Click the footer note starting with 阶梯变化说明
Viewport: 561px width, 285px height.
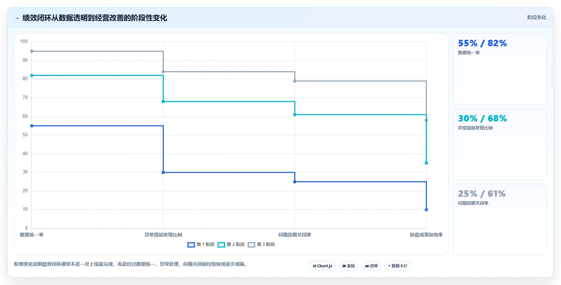pyautogui.click(x=131, y=264)
